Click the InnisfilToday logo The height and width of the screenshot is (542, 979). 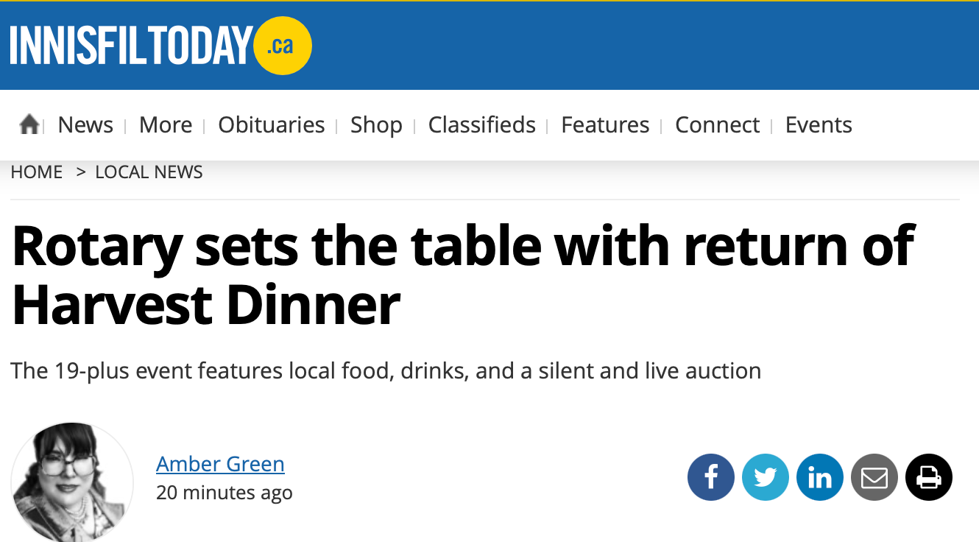(x=160, y=46)
